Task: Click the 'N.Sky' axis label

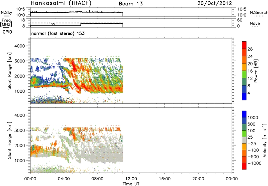Action: pyautogui.click(x=6, y=12)
